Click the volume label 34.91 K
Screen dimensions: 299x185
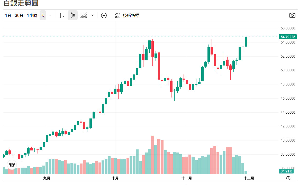286,171
